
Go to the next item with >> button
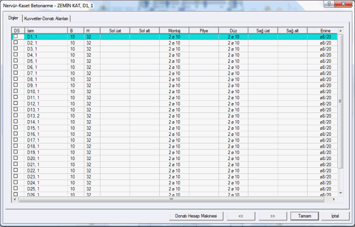click(273, 216)
